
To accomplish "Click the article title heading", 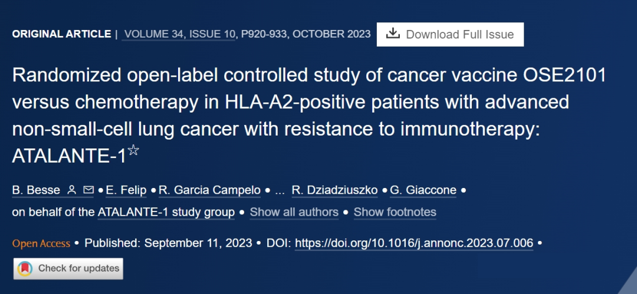I will click(308, 115).
